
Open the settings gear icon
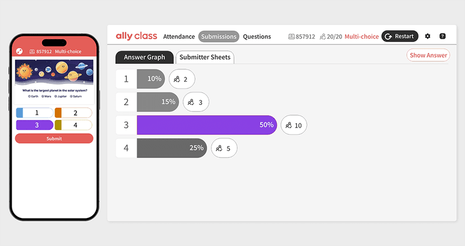pyautogui.click(x=427, y=36)
